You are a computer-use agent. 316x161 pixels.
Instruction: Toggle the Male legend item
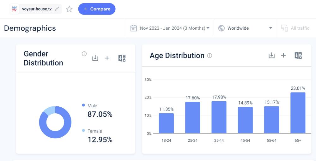pos(92,106)
